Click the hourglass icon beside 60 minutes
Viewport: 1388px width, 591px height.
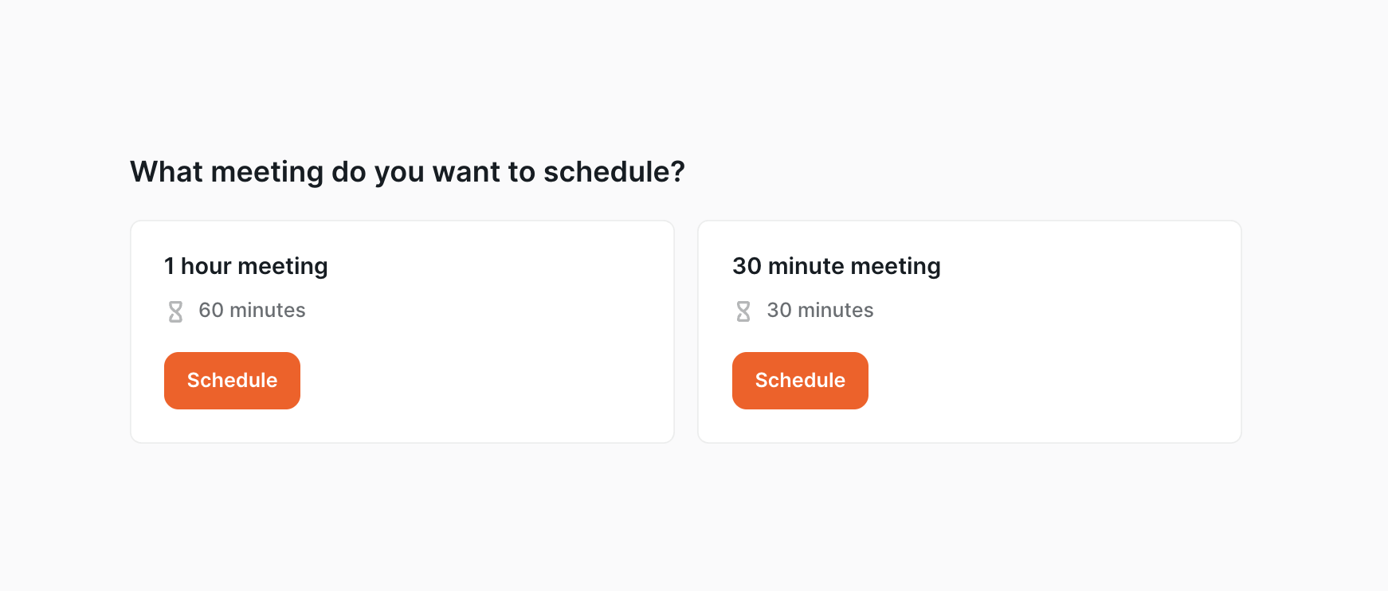click(x=175, y=311)
